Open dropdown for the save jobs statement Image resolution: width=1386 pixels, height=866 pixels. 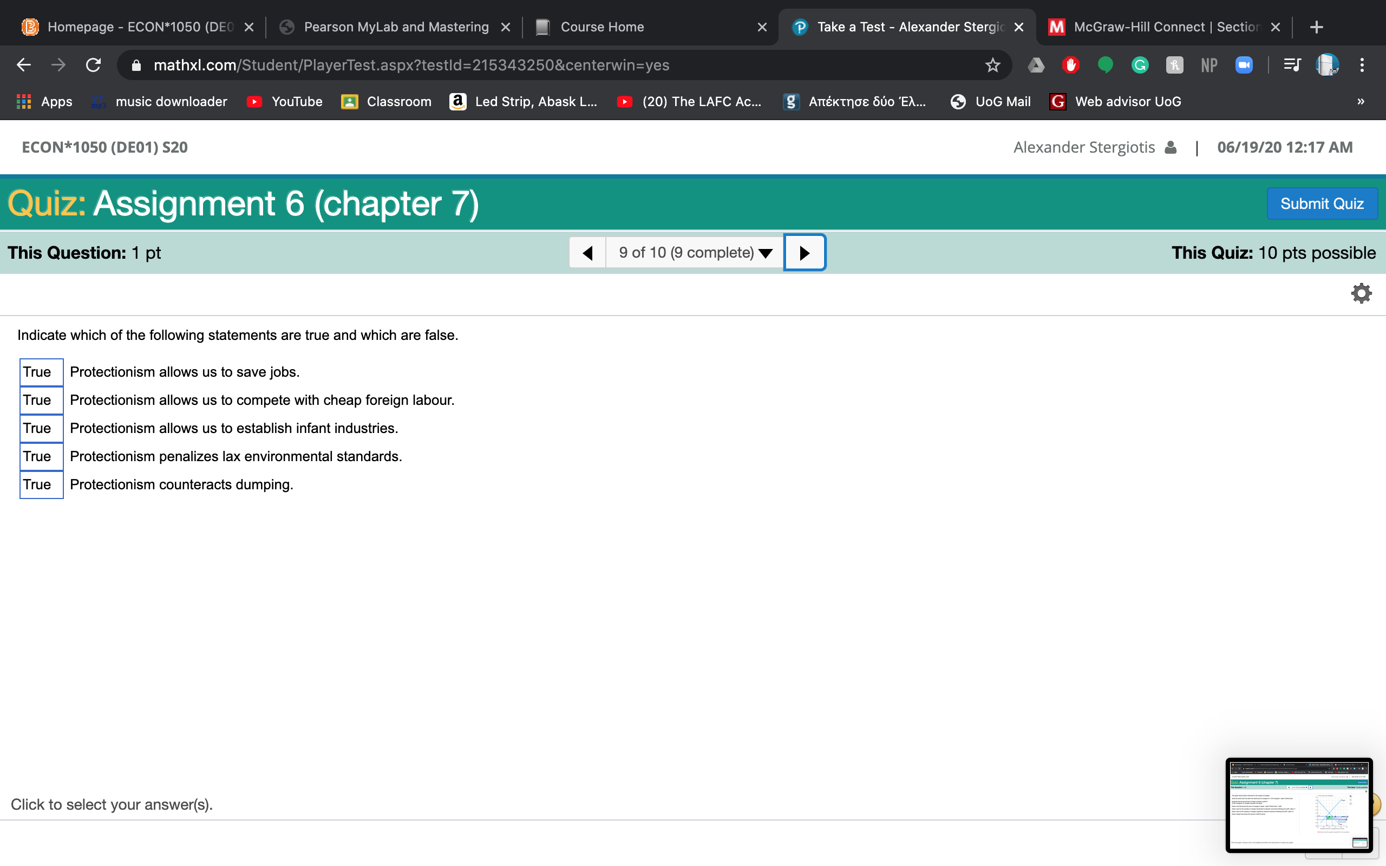pyautogui.click(x=41, y=372)
